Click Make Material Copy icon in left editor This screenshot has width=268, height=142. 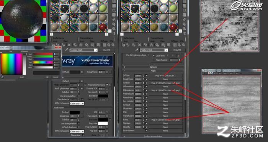[x=75, y=45]
